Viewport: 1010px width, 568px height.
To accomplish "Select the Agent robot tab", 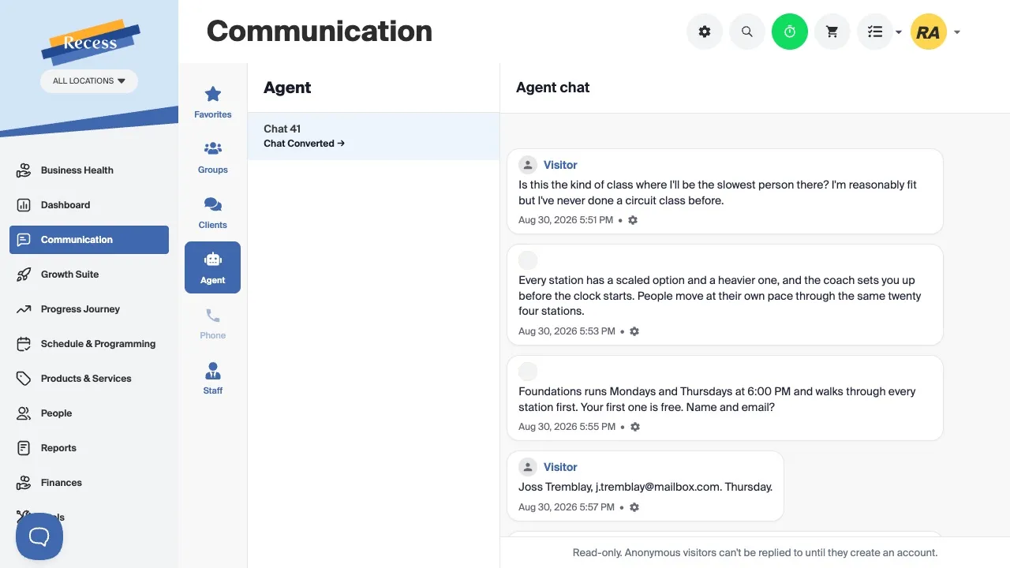I will pyautogui.click(x=213, y=267).
